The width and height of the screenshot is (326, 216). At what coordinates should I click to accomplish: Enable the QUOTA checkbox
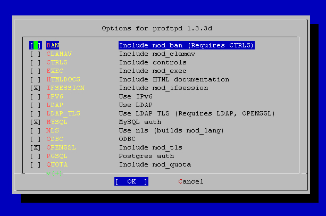[x=36, y=165]
